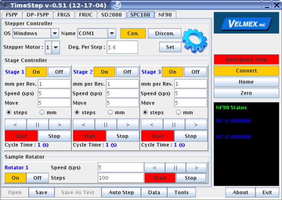
Task: Stop Stage 2 with Stop button
Action: [123, 136]
